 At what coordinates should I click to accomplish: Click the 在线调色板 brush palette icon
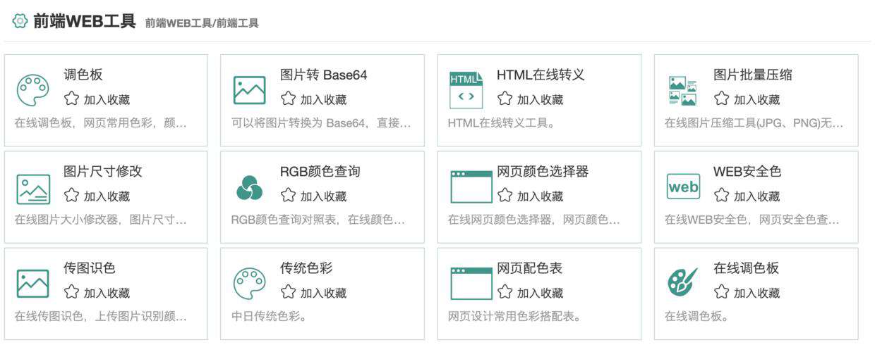coord(682,282)
